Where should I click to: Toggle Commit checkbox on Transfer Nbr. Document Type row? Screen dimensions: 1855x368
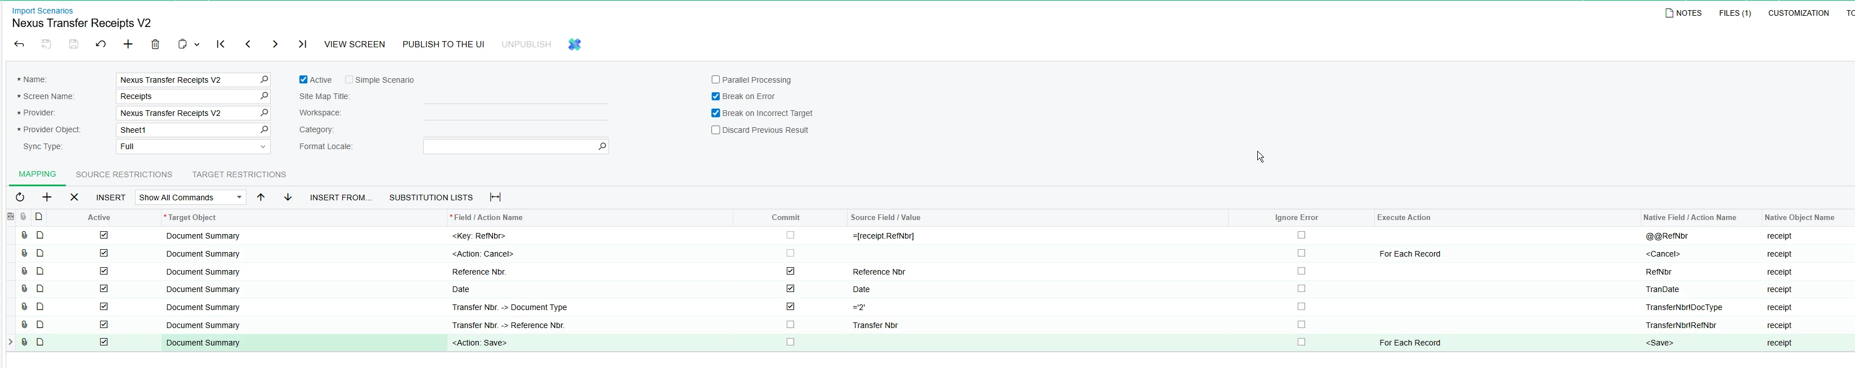pyautogui.click(x=791, y=307)
